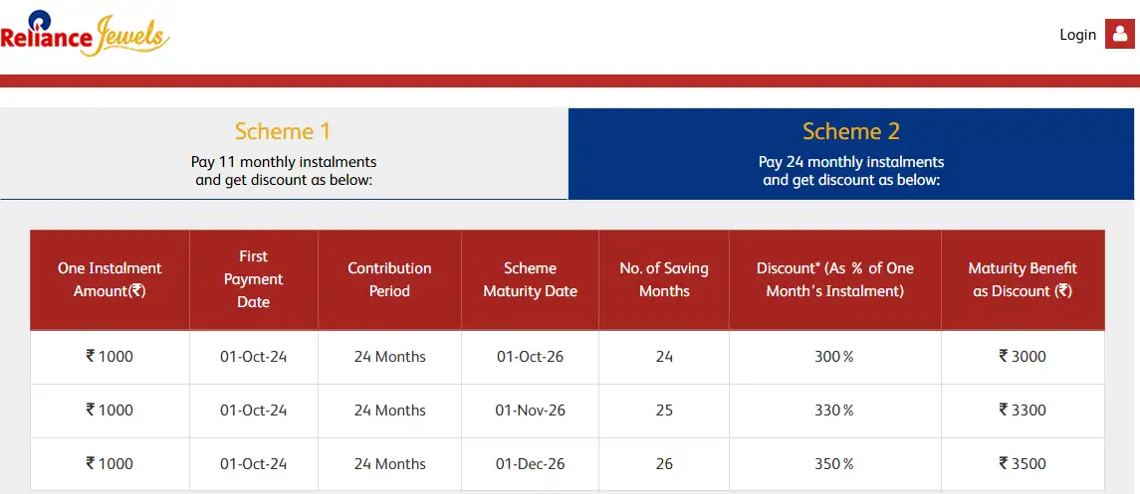This screenshot has height=494, width=1140.
Task: Select the Contribution Period column header
Action: 389,279
